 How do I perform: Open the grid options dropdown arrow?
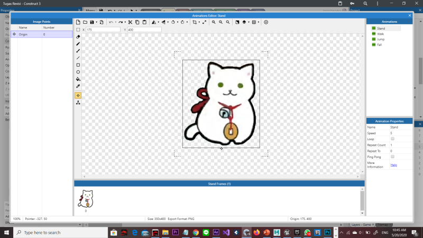259,22
